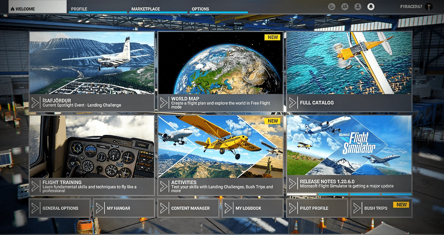This screenshot has height=235, width=444.
Task: Open the multiplayer group icon
Action: (345, 7)
